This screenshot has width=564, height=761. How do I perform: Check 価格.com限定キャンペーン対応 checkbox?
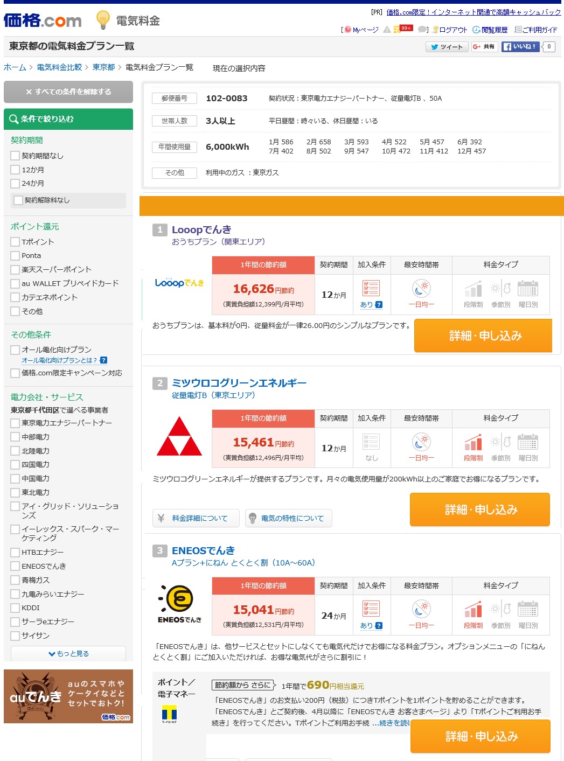[x=15, y=373]
